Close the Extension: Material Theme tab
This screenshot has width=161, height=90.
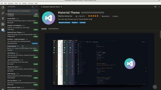pyautogui.click(x=61, y=7)
